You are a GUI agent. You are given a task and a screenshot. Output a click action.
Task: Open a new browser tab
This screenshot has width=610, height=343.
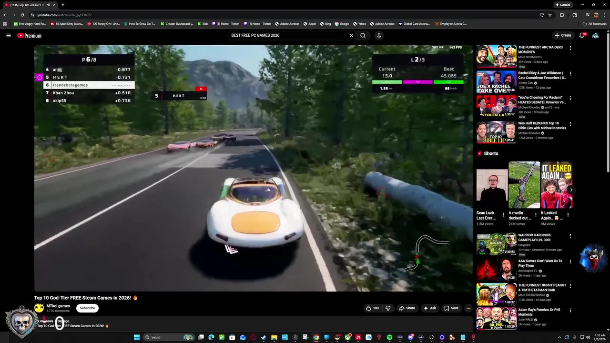pos(62,5)
